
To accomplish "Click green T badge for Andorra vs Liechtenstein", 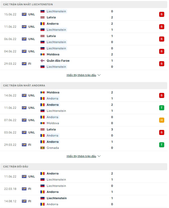I will [x=161, y=108].
